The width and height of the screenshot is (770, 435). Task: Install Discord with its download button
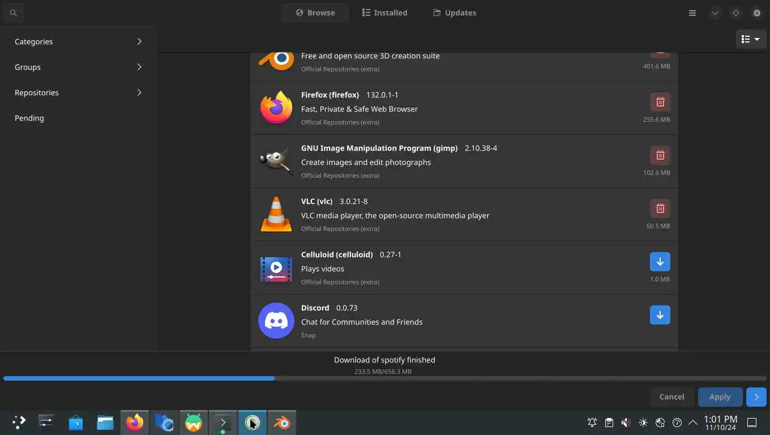tap(660, 315)
